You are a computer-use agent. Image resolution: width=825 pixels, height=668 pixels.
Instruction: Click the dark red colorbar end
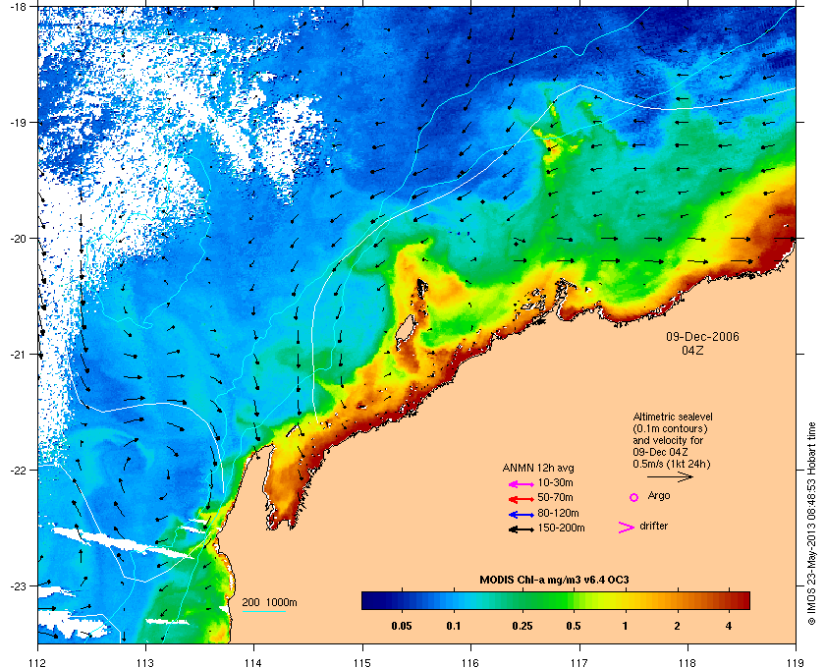[742, 600]
